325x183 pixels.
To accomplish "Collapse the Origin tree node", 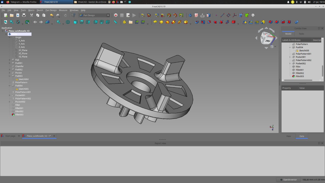I will click(9, 37).
